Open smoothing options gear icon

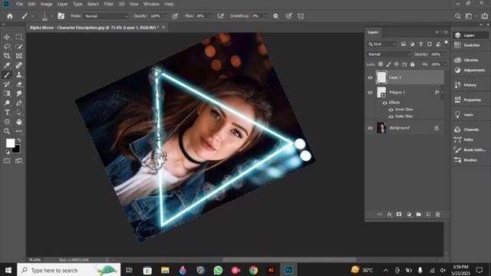click(x=275, y=16)
